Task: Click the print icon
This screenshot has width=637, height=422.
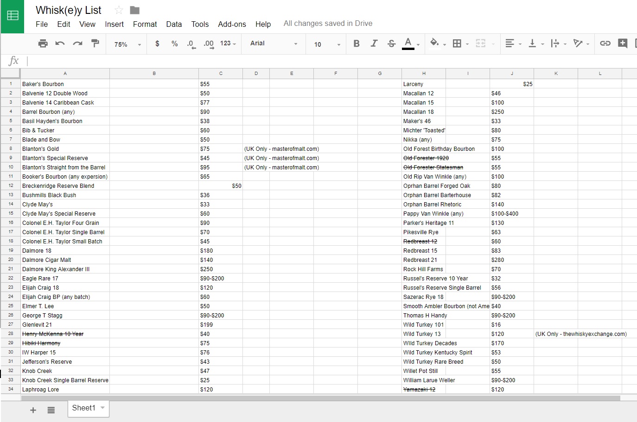Action: [x=43, y=43]
